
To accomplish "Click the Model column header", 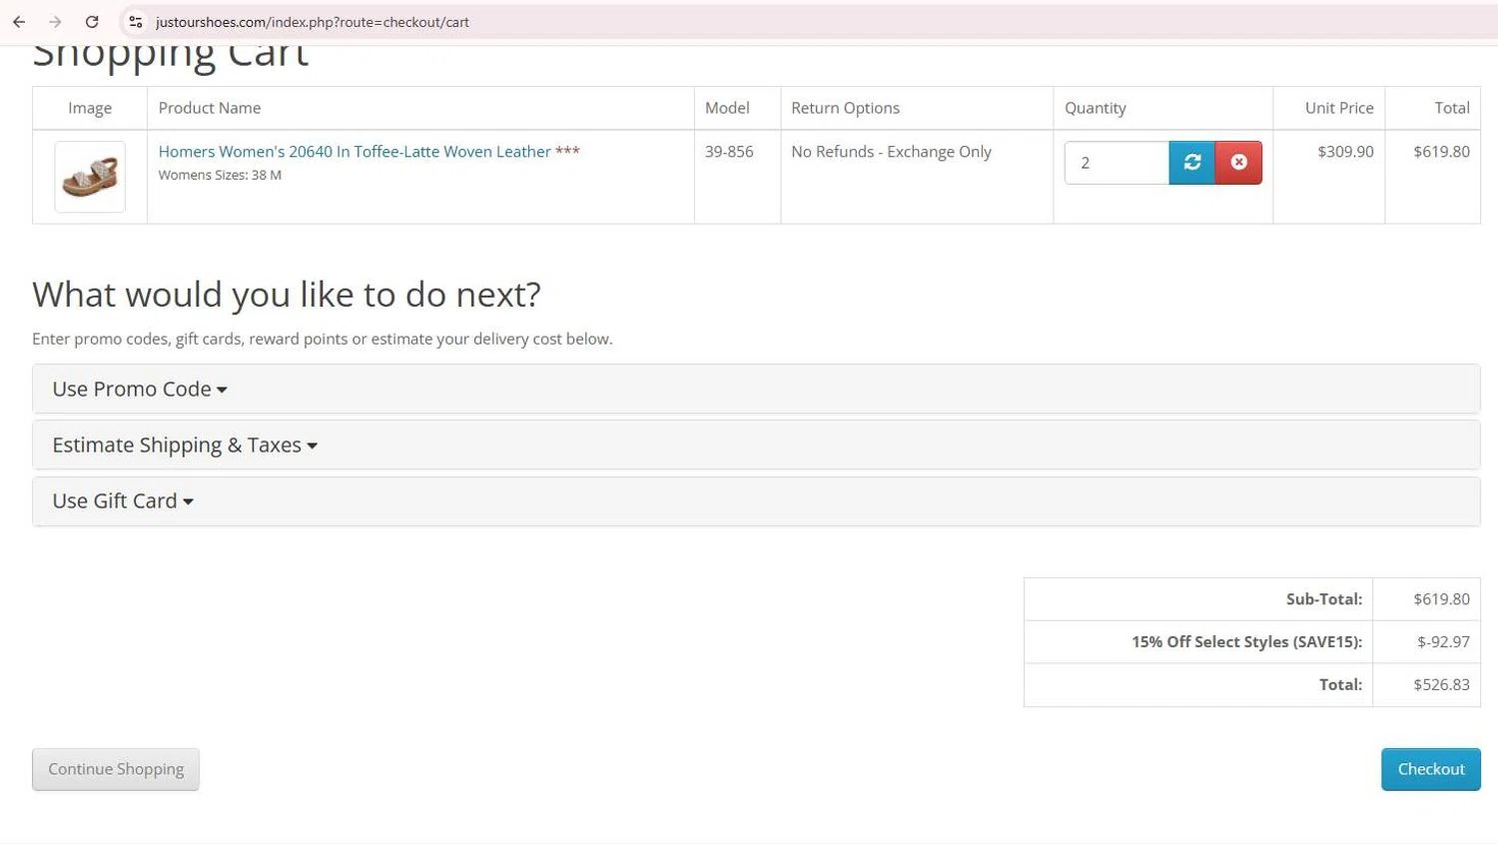I will (x=727, y=108).
